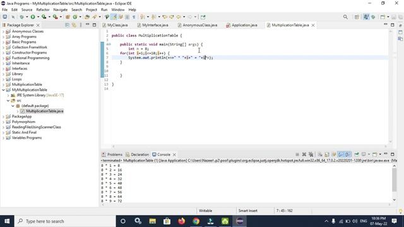Click Remove Launch X in Console toolbar
The image size is (404, 227).
[x=304, y=154]
